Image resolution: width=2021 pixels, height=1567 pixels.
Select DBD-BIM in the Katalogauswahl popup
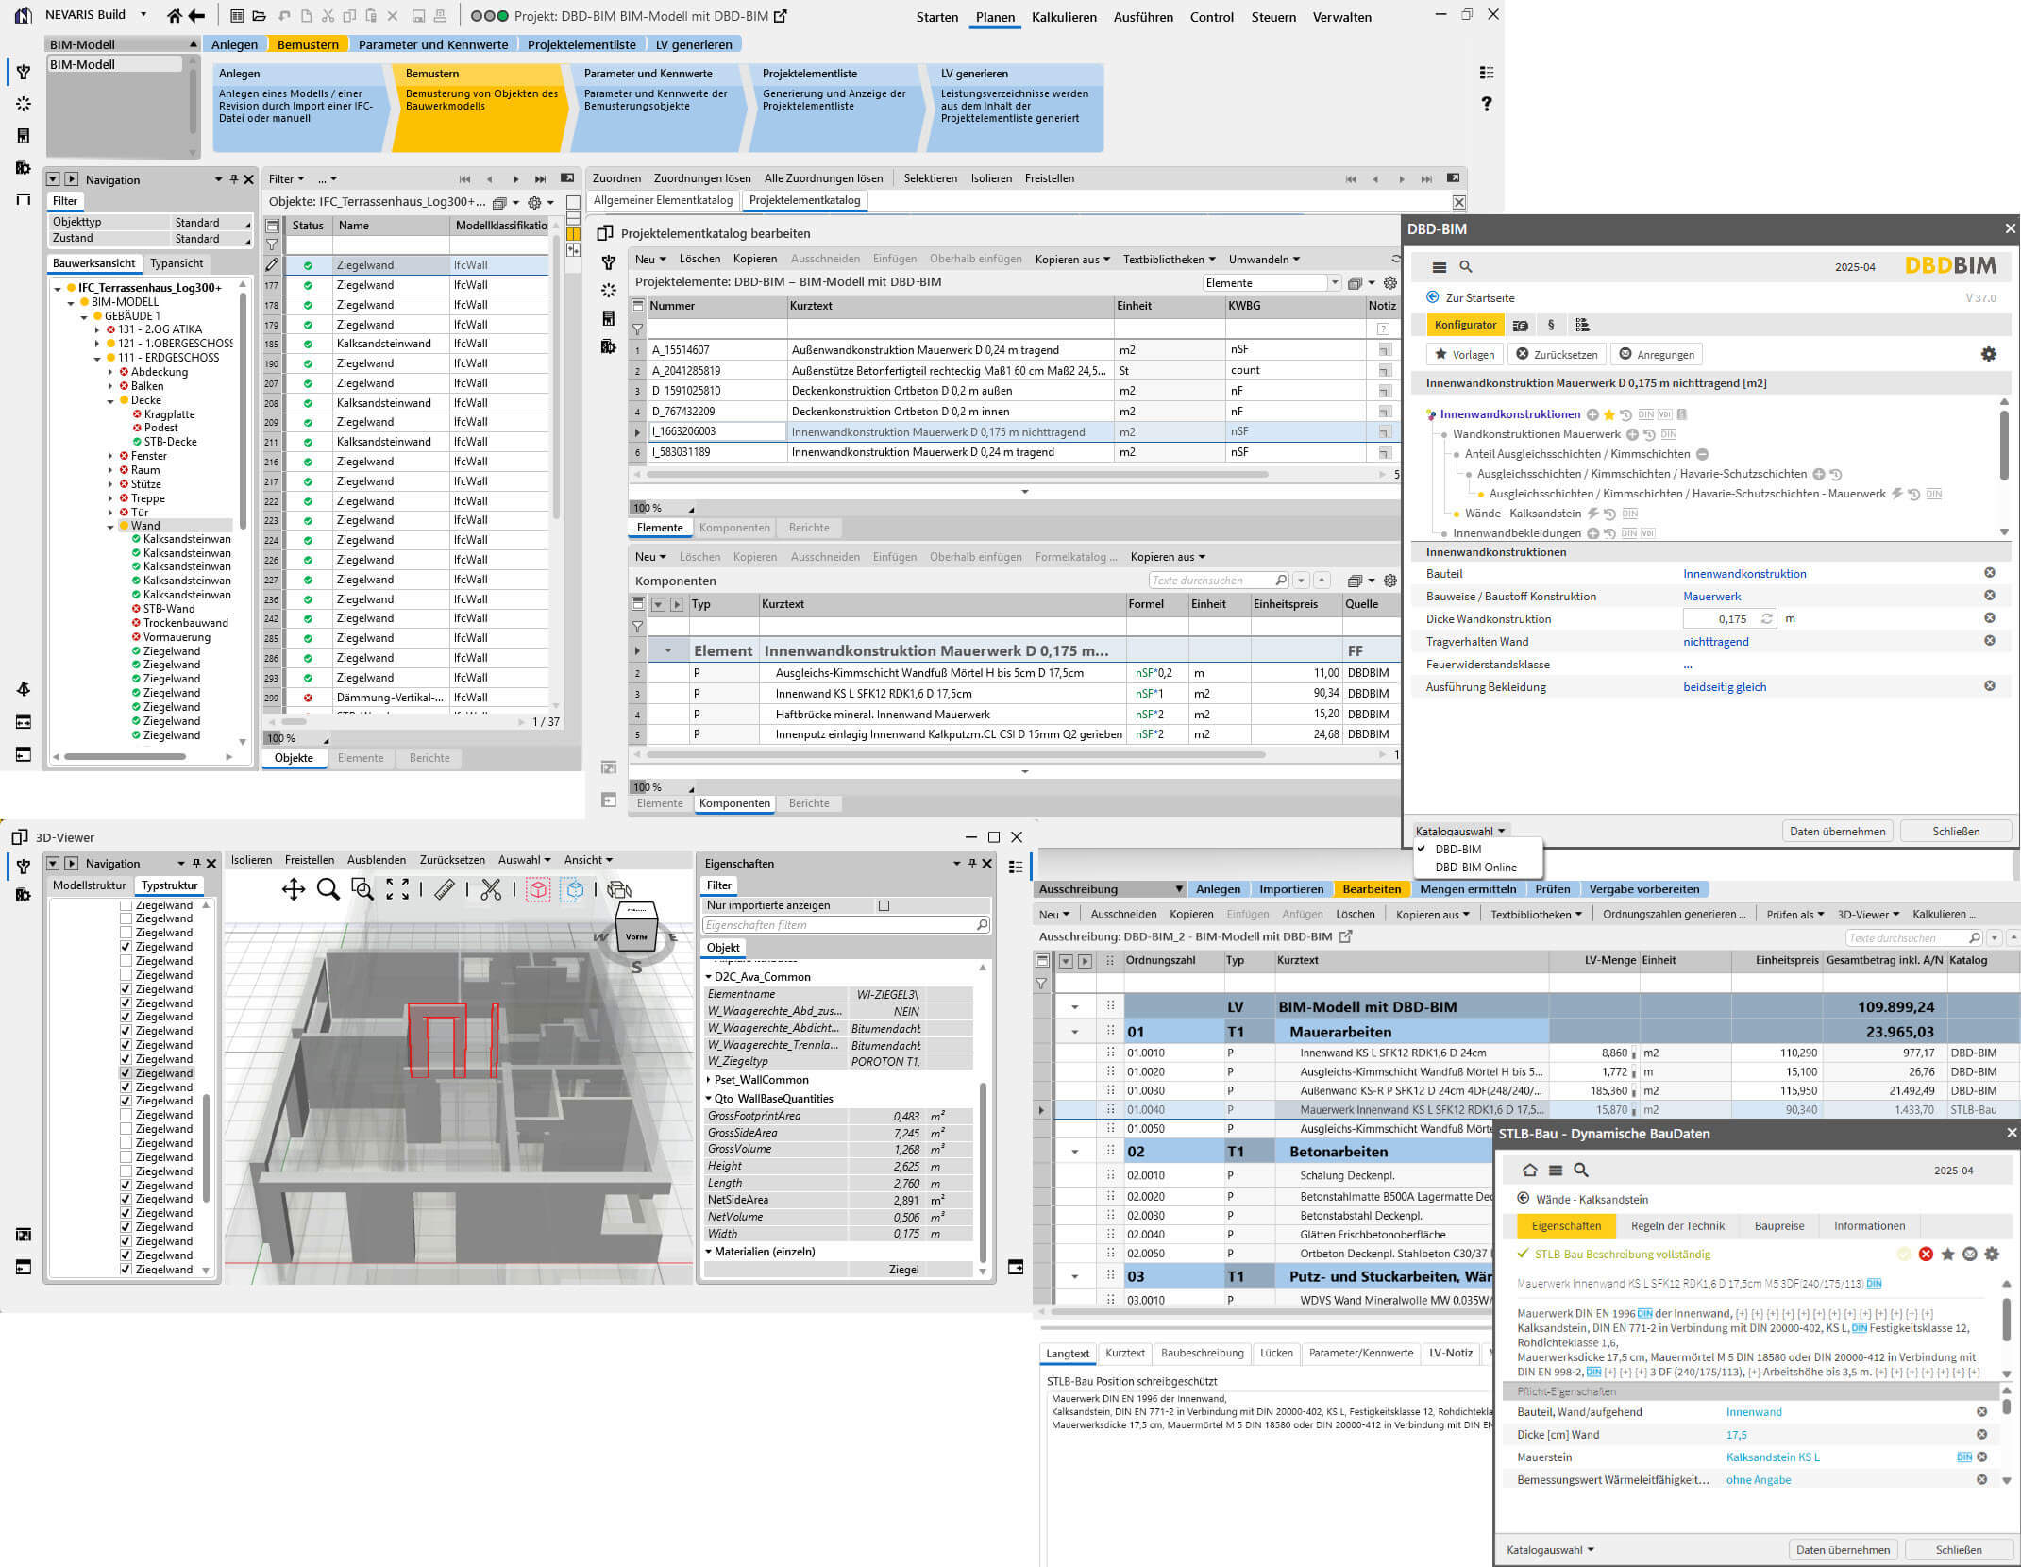click(1457, 849)
